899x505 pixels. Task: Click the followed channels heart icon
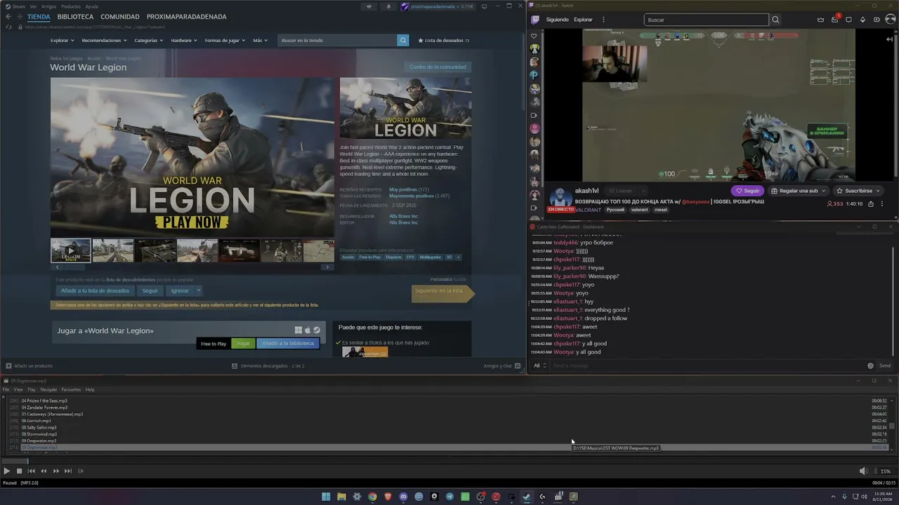pyautogui.click(x=534, y=36)
